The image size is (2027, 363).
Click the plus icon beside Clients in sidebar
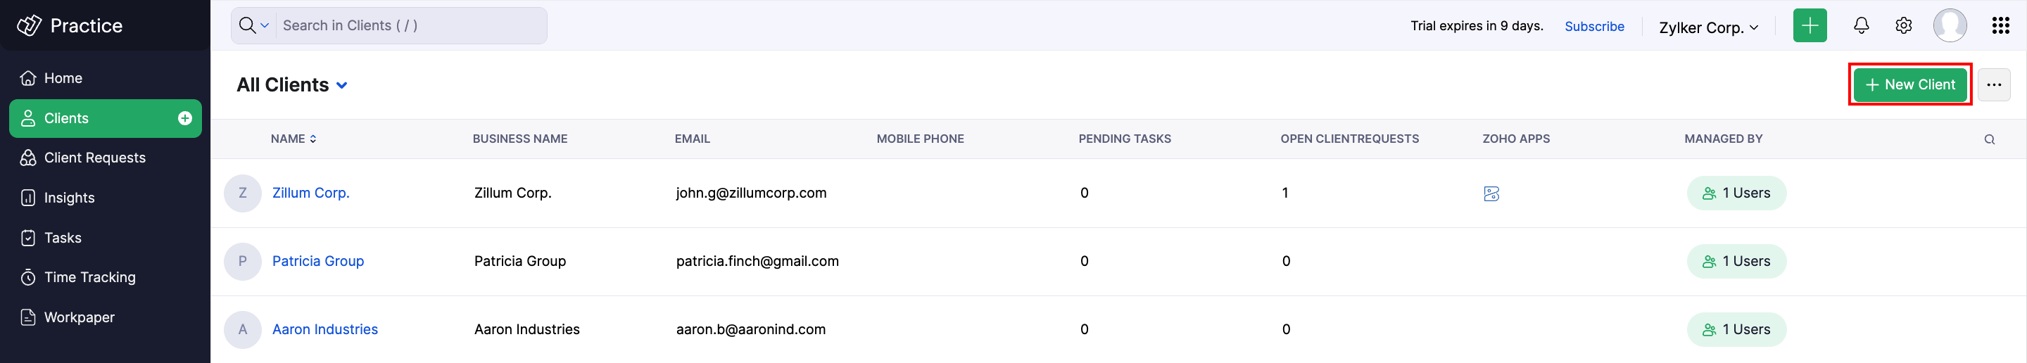pyautogui.click(x=185, y=119)
